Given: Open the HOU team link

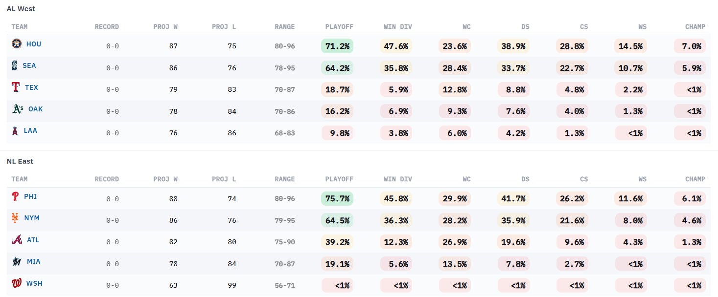Looking at the screenshot, I should pyautogui.click(x=34, y=44).
